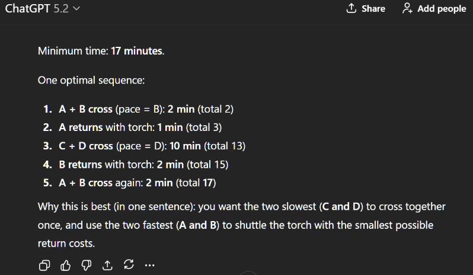
Task: Click the share icon below the response
Action: coord(107,266)
